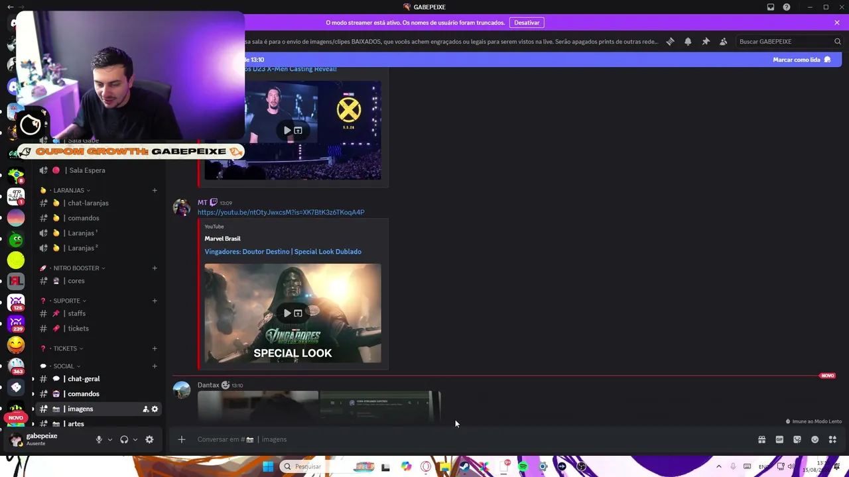Open notification settings bell icon
The width and height of the screenshot is (849, 477).
tap(688, 42)
